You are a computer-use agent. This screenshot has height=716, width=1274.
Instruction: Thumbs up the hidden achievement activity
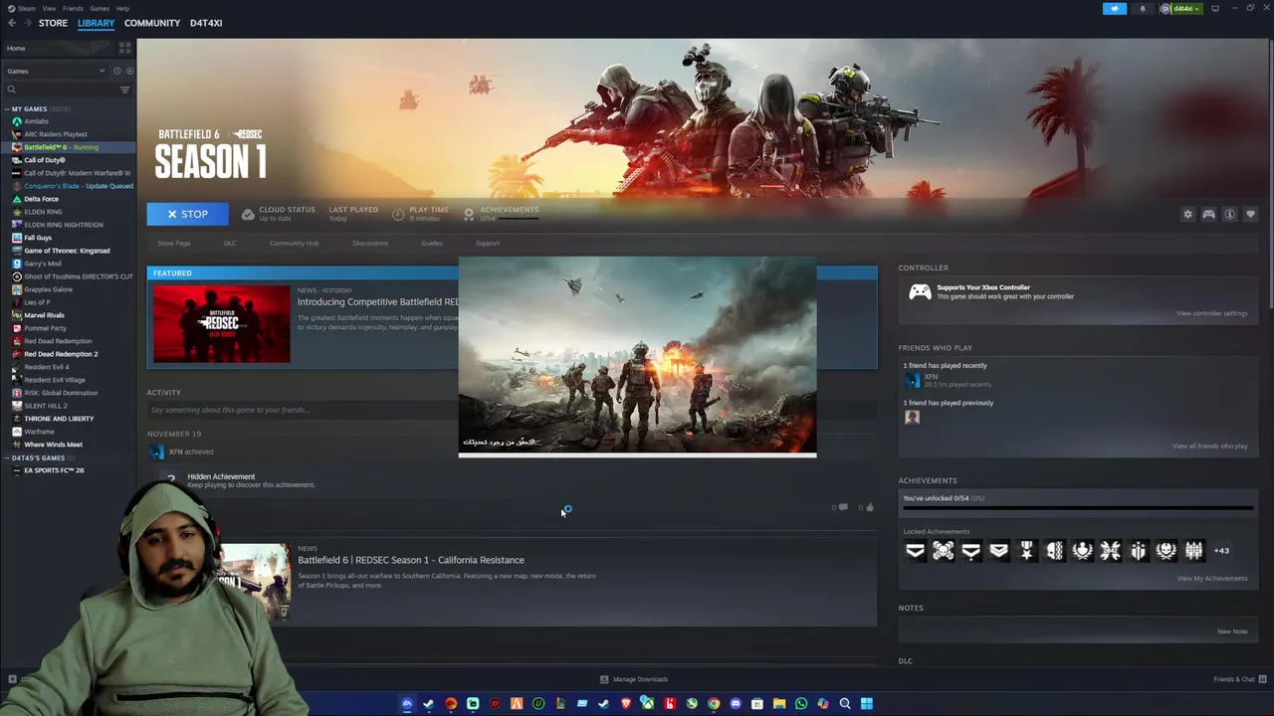870,507
